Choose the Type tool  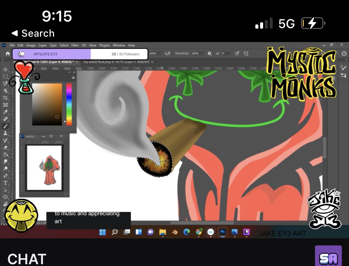click(x=6, y=183)
